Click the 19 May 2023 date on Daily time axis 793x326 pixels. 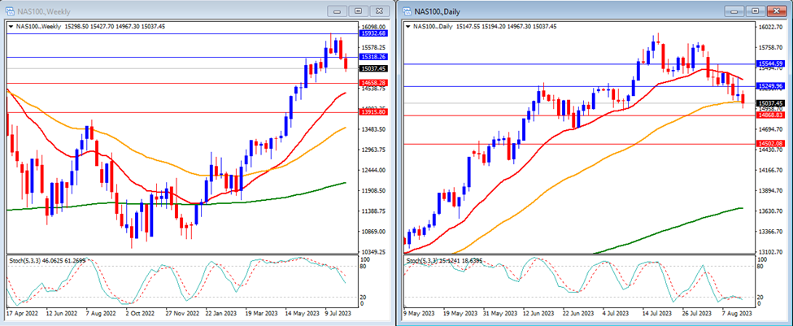460,313
